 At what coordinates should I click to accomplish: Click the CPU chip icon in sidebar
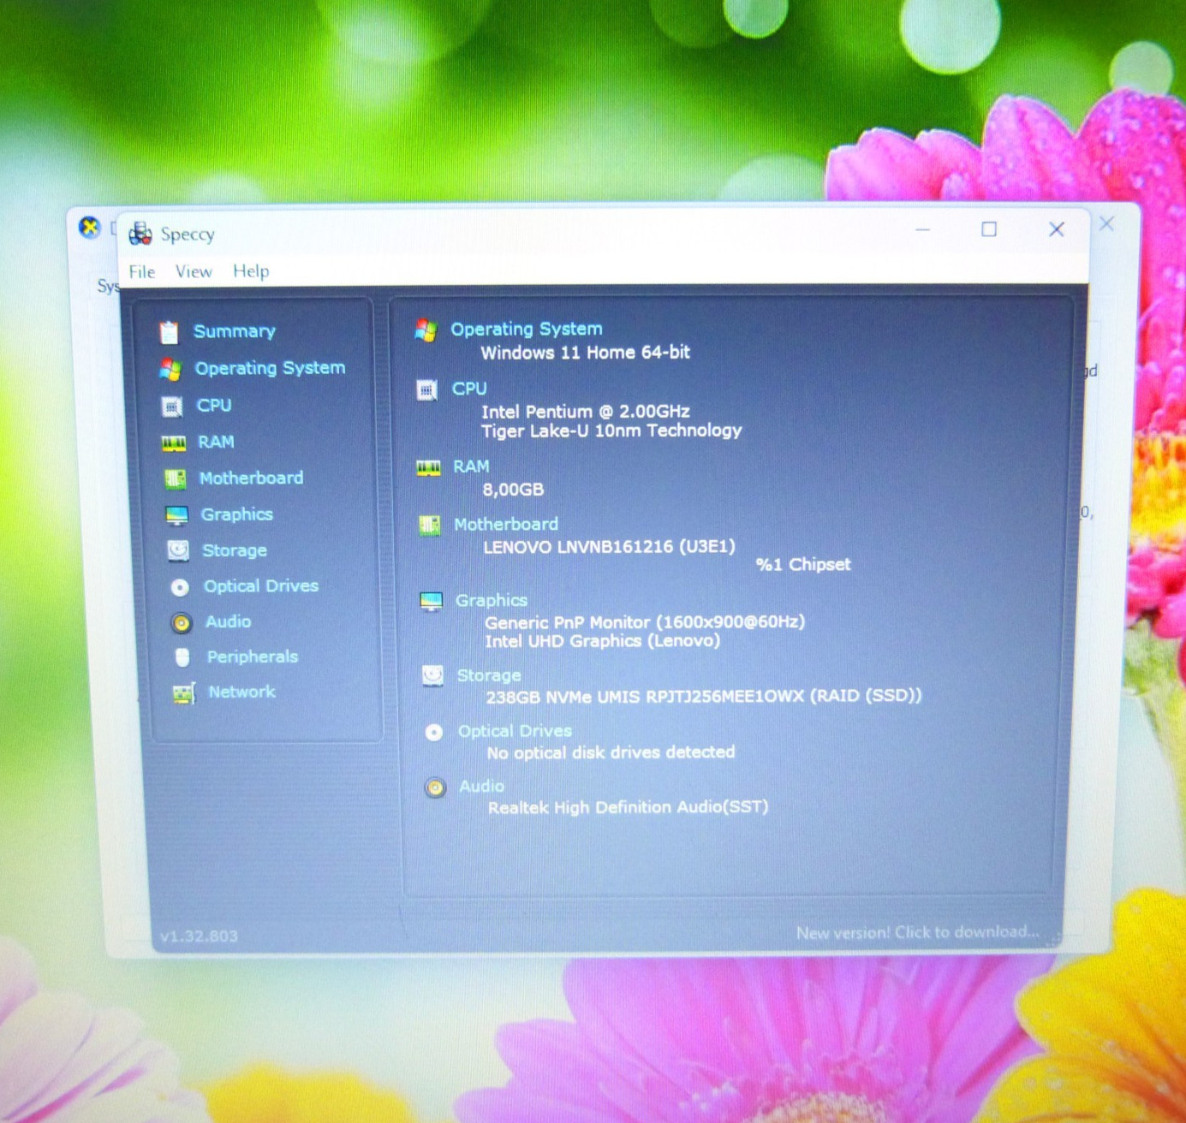[172, 407]
